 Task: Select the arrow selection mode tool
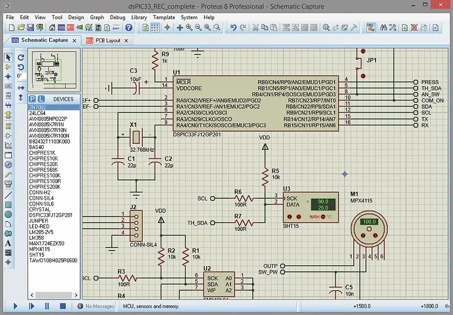click(8, 58)
